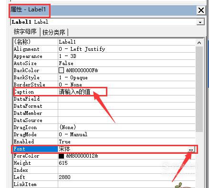Select the (名称) property row

click(x=104, y=42)
